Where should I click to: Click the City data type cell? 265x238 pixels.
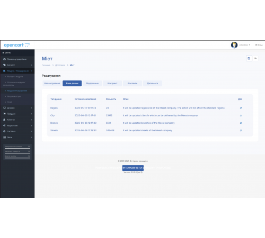[52, 115]
